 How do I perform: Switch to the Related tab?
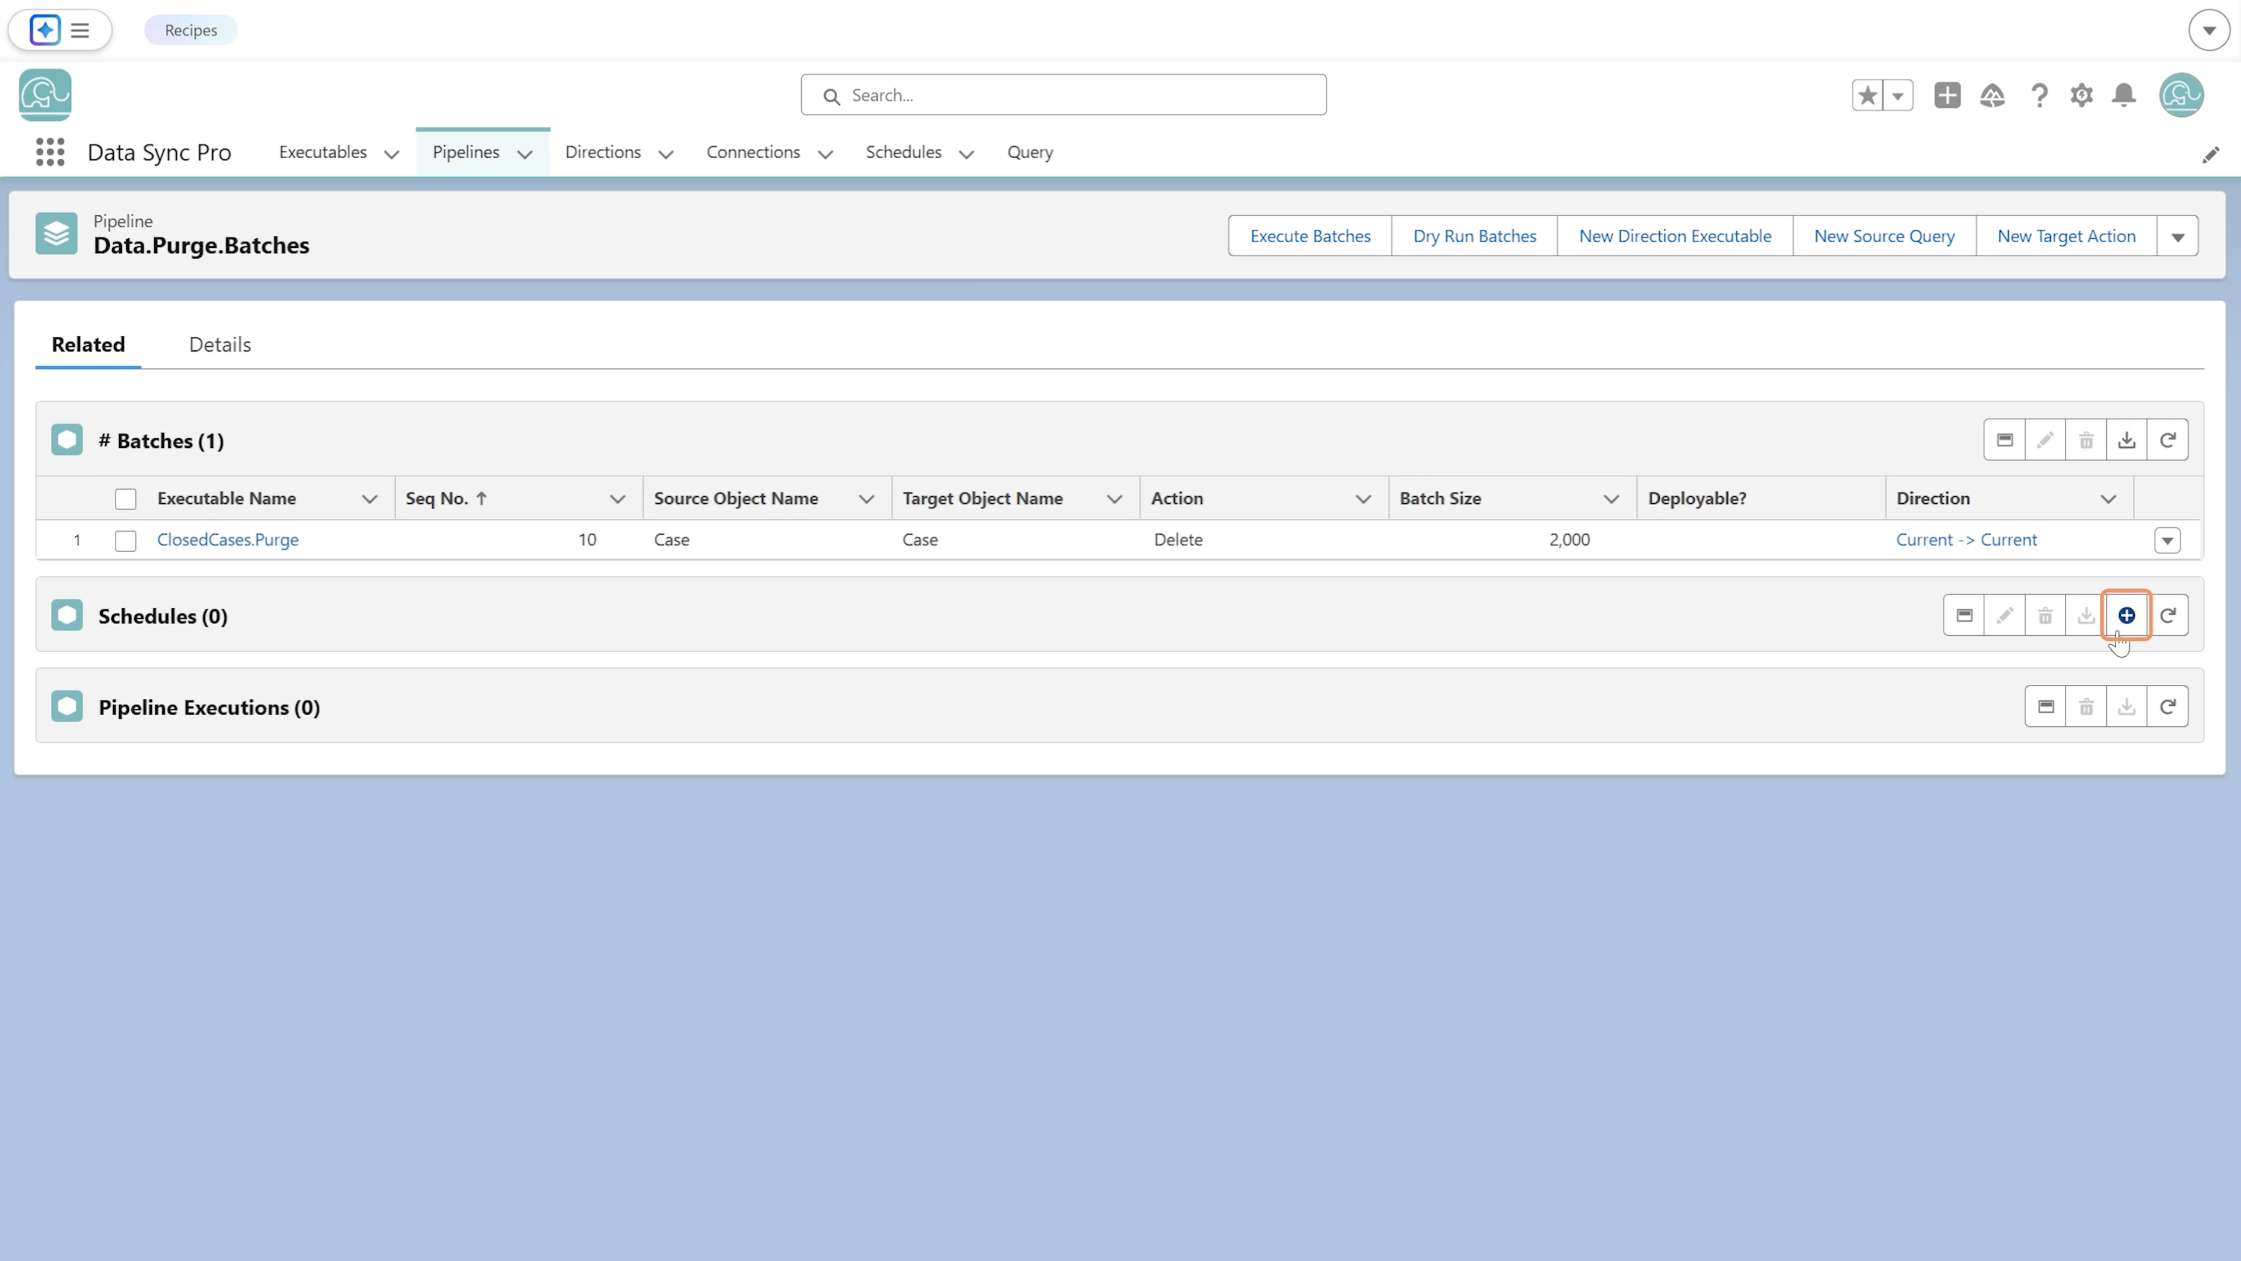pyautogui.click(x=88, y=344)
